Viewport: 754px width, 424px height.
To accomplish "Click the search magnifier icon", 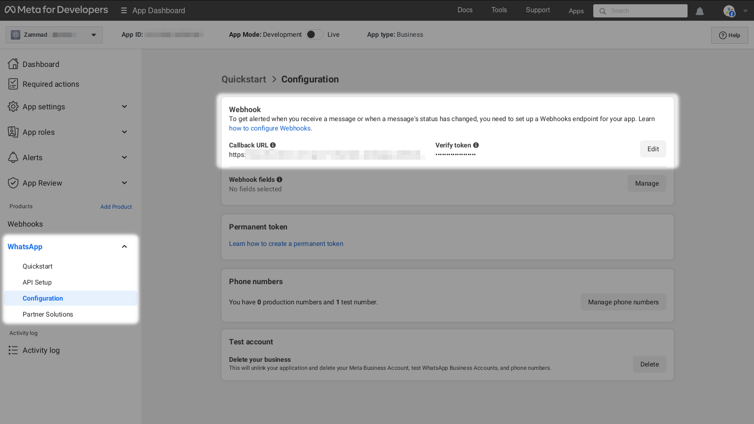I will pos(602,11).
